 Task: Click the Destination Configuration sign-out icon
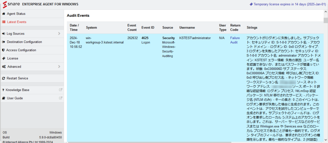click(4, 42)
